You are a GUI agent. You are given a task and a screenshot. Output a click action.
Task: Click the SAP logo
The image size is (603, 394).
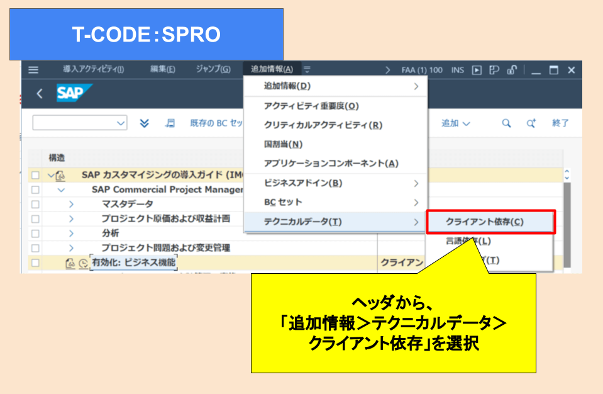click(74, 92)
